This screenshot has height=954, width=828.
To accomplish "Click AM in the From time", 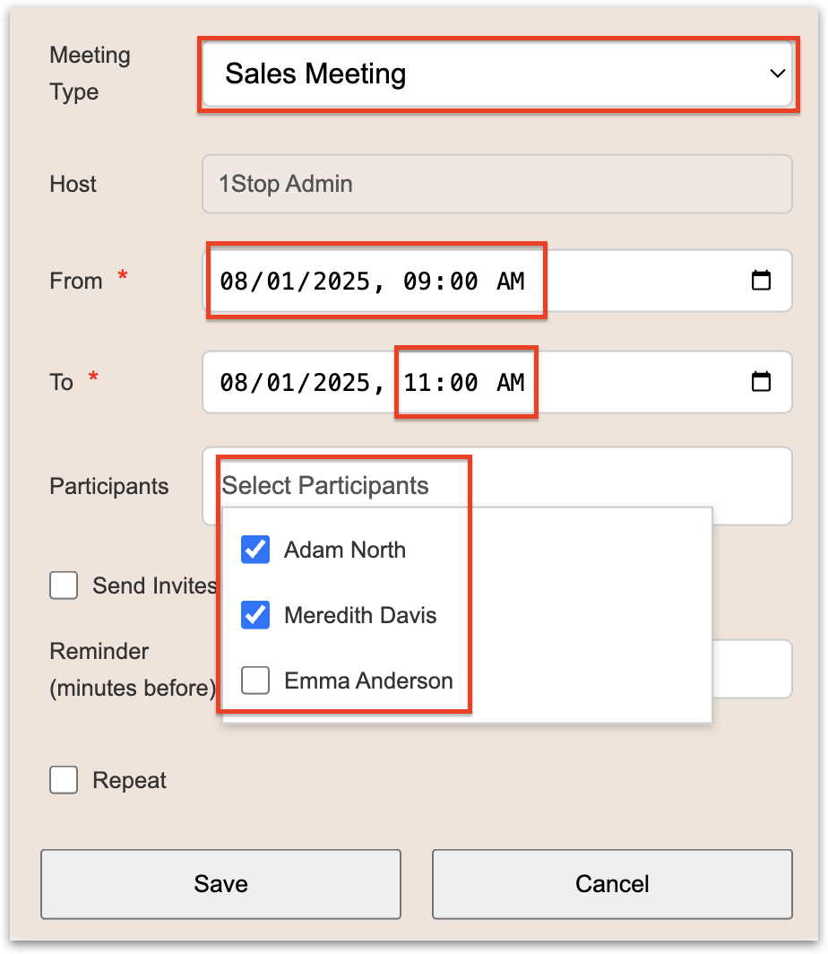I will click(x=510, y=282).
